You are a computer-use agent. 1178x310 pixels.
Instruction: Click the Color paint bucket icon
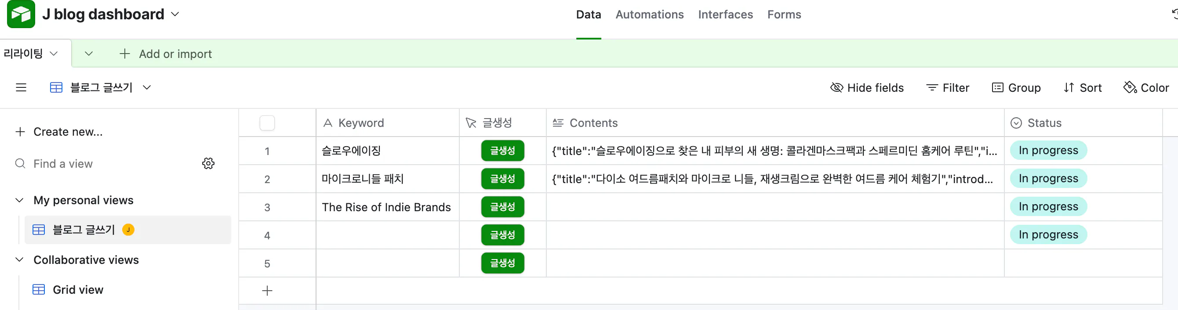click(x=1130, y=87)
